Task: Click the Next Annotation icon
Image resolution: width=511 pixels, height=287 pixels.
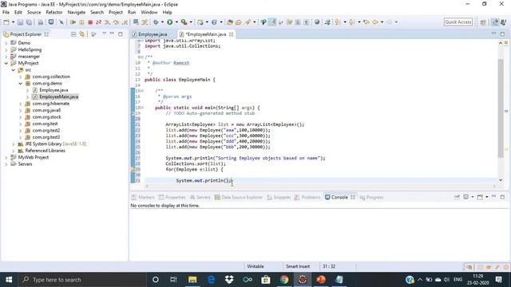Action: 338,22
